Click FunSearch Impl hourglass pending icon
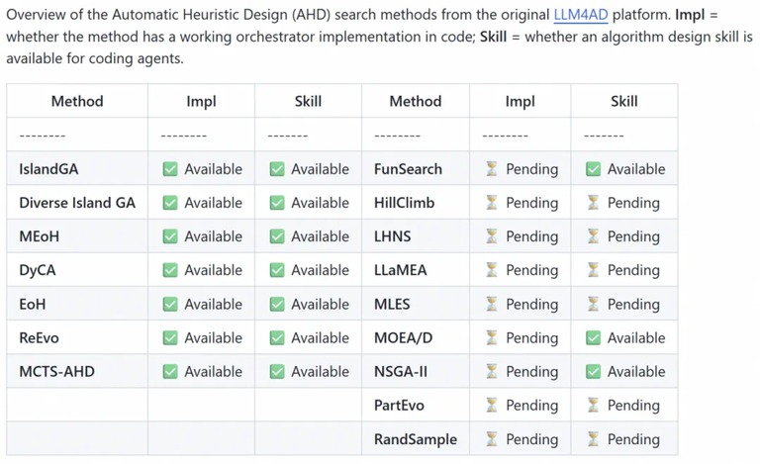 (x=492, y=169)
